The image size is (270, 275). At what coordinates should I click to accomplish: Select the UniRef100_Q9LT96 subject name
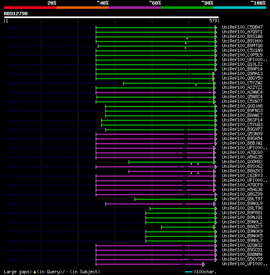(x=242, y=208)
